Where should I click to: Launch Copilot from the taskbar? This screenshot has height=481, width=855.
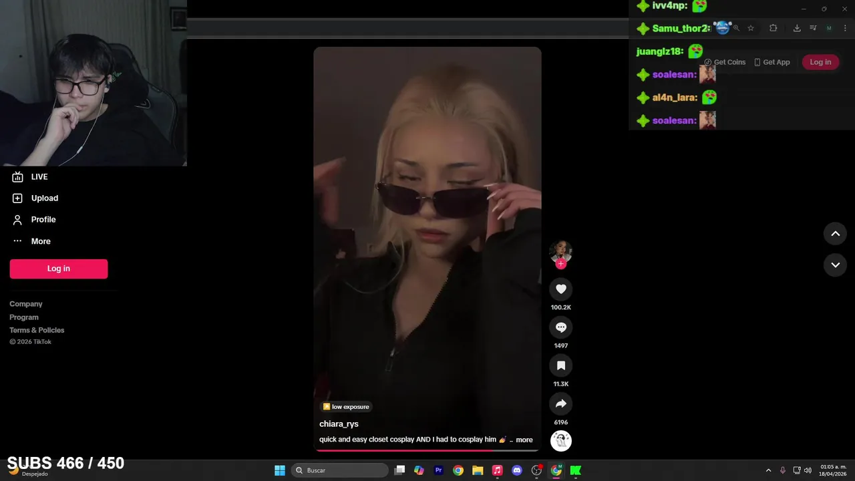tap(419, 470)
